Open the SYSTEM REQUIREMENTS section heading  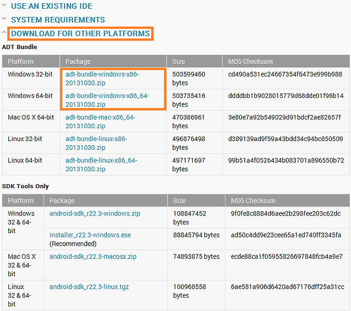click(58, 19)
